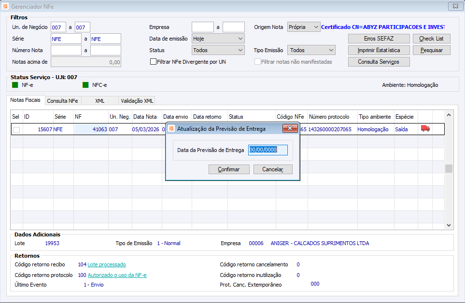Click the Tipo ambiente column header

pyautogui.click(x=376, y=117)
